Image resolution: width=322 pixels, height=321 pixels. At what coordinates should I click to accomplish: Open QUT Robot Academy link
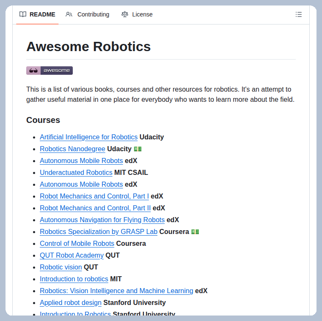click(x=72, y=256)
